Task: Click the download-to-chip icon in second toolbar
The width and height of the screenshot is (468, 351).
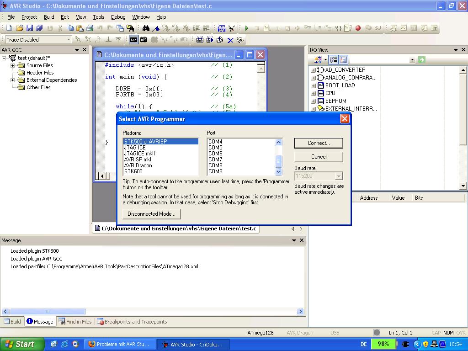Action: [220, 40]
